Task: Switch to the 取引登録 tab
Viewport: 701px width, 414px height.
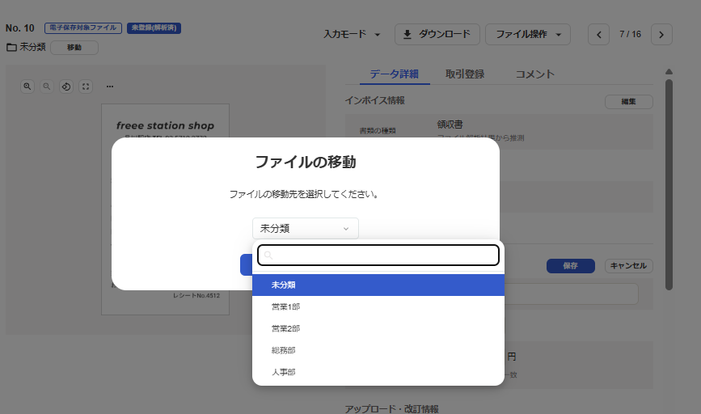Action: pyautogui.click(x=464, y=74)
